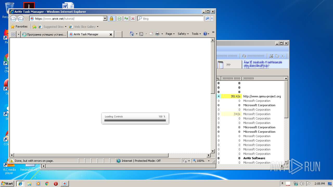Go to Home page icon

tap(132, 34)
